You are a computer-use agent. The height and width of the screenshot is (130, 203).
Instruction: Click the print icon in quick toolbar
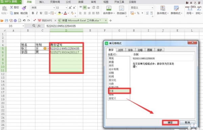[15, 20]
